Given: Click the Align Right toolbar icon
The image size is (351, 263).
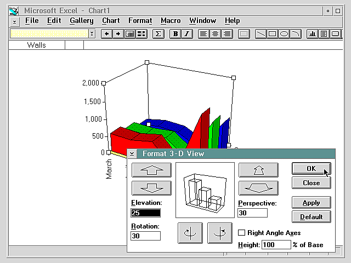Looking at the screenshot, I should click(x=227, y=34).
